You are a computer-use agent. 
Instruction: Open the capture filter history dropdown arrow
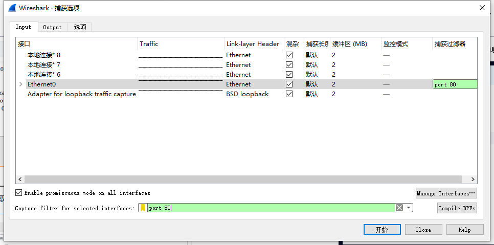pos(409,208)
